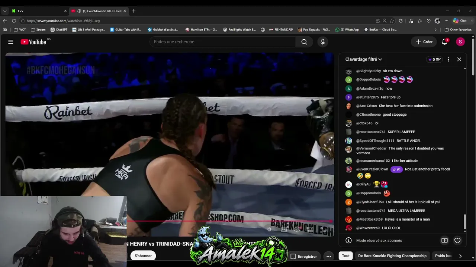Open the zoom magnifier in address bar
The width and height of the screenshot is (476, 267).
click(x=385, y=21)
